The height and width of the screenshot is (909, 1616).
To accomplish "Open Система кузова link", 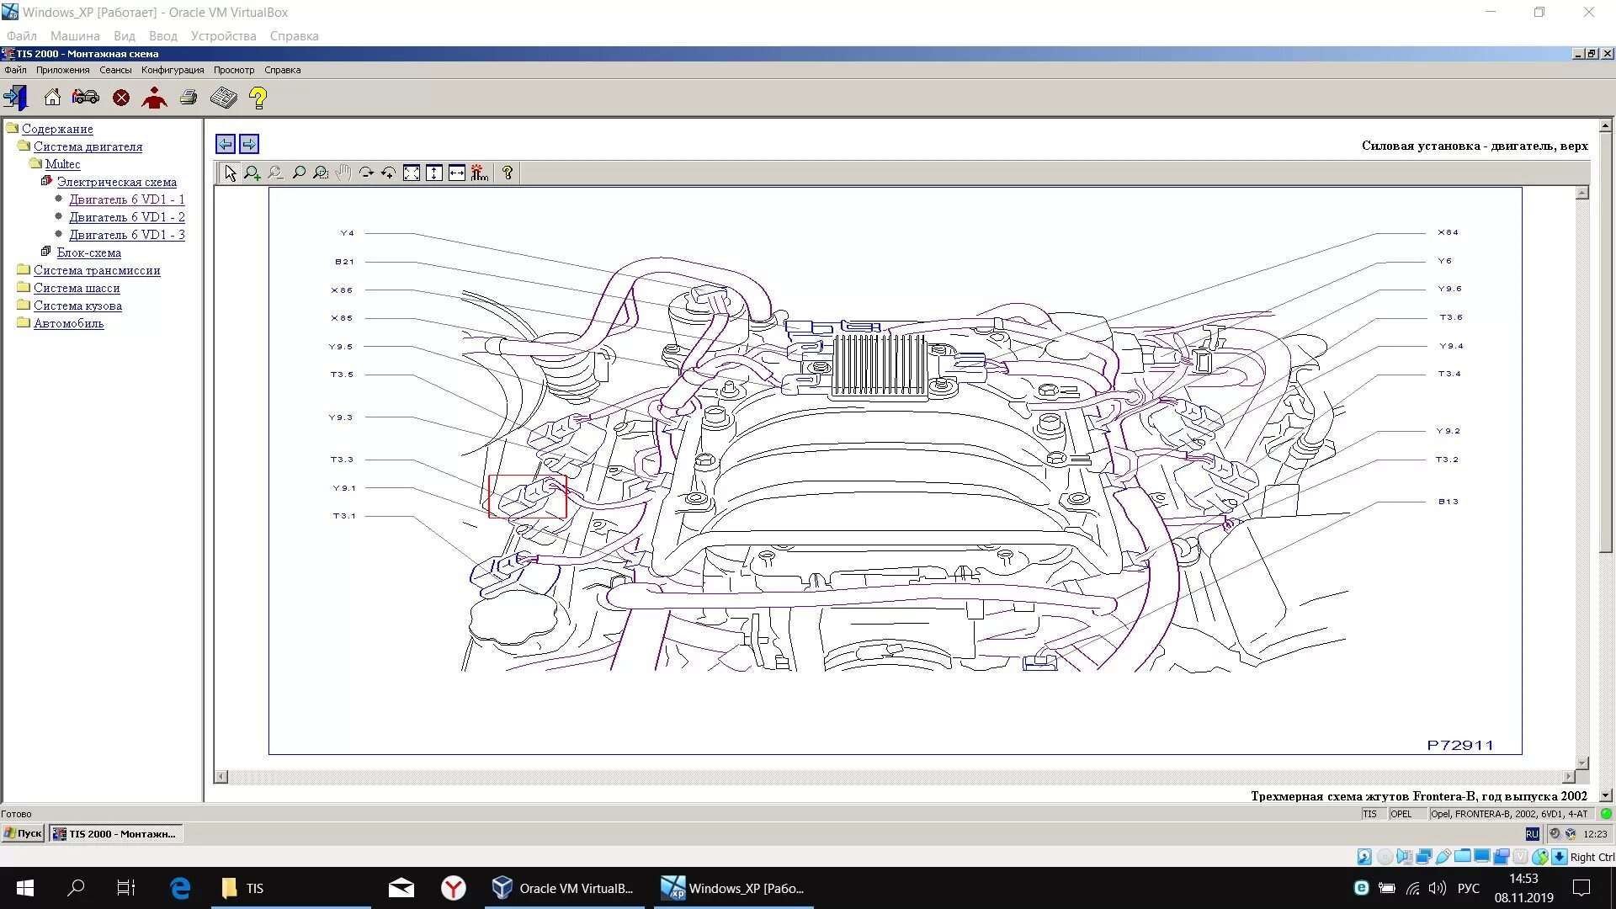I will [x=77, y=306].
